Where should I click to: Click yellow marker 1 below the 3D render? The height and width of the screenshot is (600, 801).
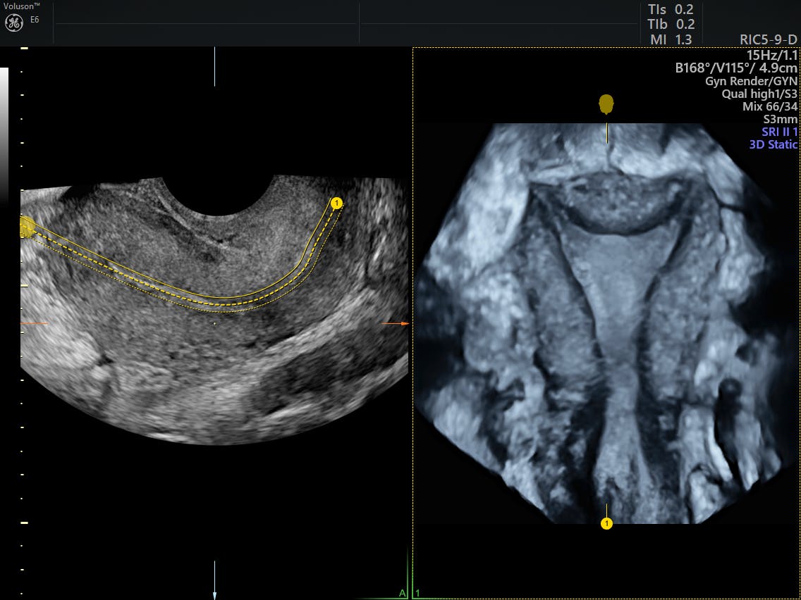tap(606, 523)
